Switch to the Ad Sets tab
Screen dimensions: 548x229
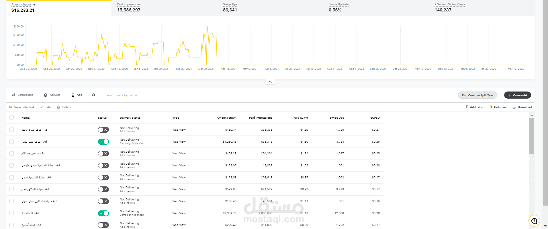[52, 95]
